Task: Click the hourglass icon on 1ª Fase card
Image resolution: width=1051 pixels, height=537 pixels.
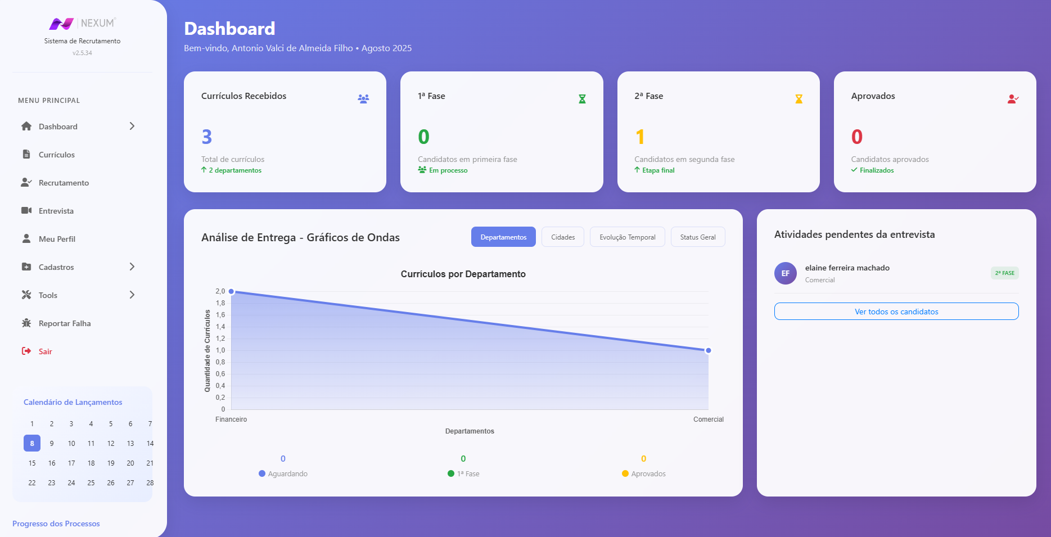Action: [581, 98]
